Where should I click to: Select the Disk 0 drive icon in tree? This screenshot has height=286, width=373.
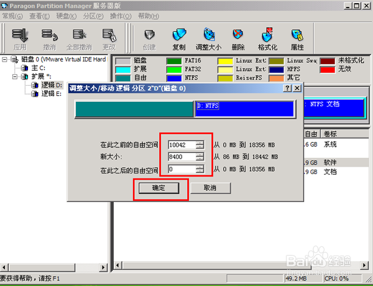(x=15, y=59)
